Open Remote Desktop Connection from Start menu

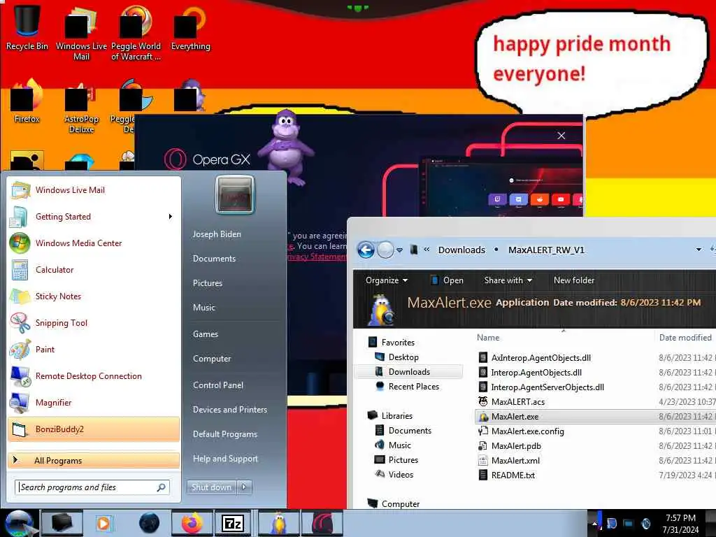(x=94, y=375)
